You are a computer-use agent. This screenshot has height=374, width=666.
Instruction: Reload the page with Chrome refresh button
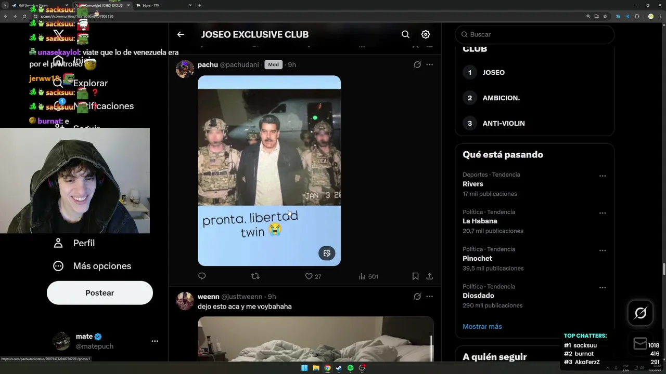pyautogui.click(x=24, y=16)
